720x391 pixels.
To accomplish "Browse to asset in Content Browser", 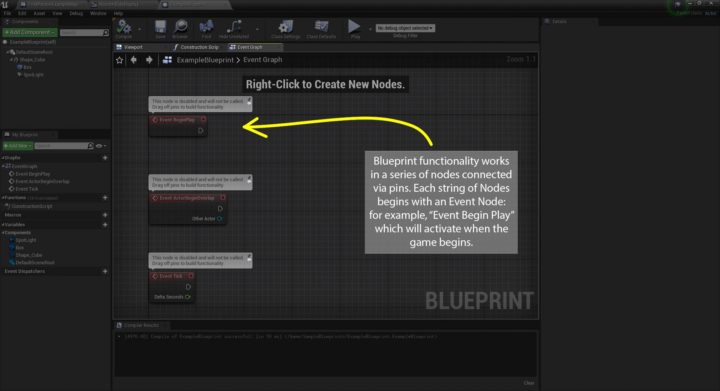I will coord(180,29).
